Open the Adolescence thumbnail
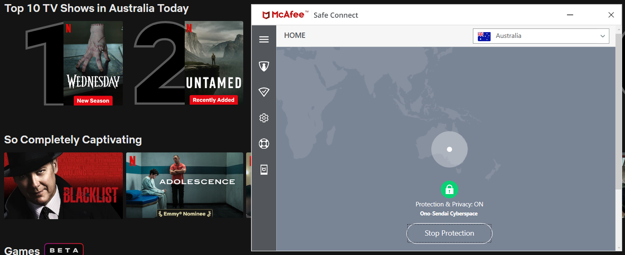Screen dimensions: 625x255 (x=185, y=185)
